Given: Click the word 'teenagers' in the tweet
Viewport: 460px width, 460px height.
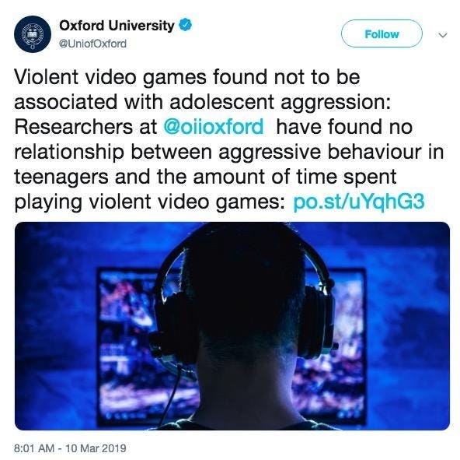Looking at the screenshot, I should tap(61, 177).
